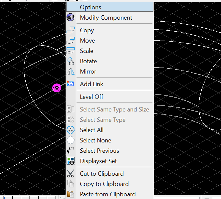Click the Rotate command icon
The width and height of the screenshot is (221, 199).
pos(71,61)
